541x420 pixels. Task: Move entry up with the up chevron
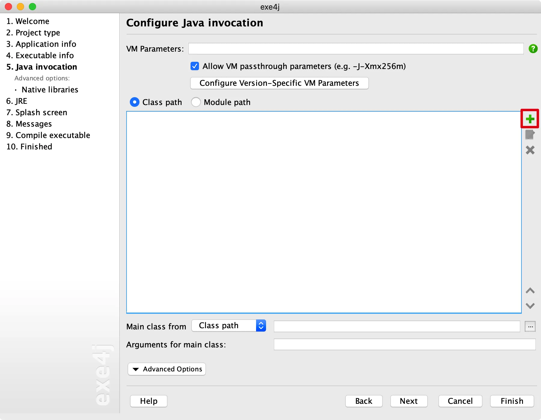[530, 290]
